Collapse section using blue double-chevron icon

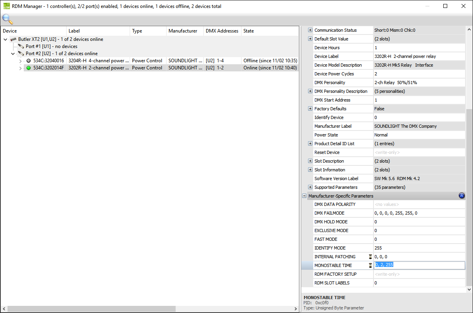click(x=461, y=196)
